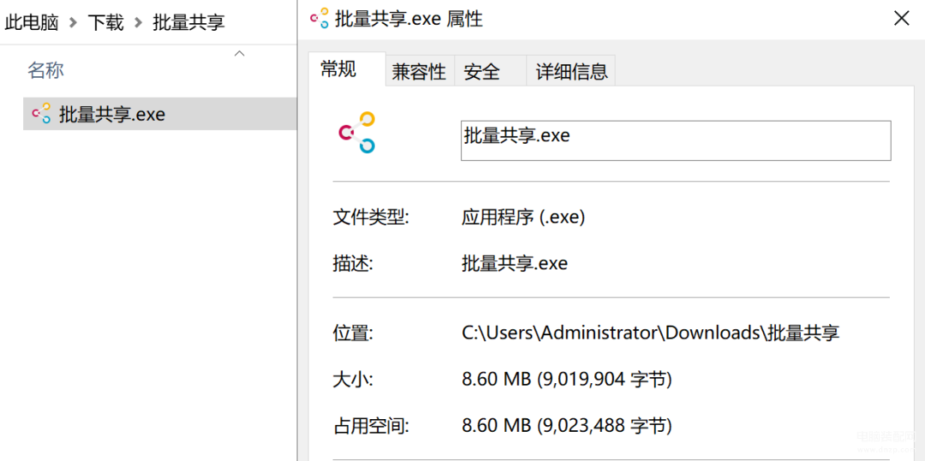This screenshot has width=925, height=461.
Task: Expand the chevron after 下载 in the breadcrumb
Action: [138, 23]
